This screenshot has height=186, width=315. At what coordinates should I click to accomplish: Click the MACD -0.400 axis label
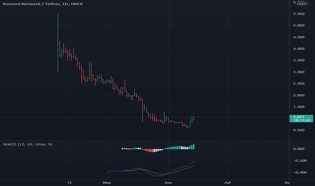(x=300, y=172)
